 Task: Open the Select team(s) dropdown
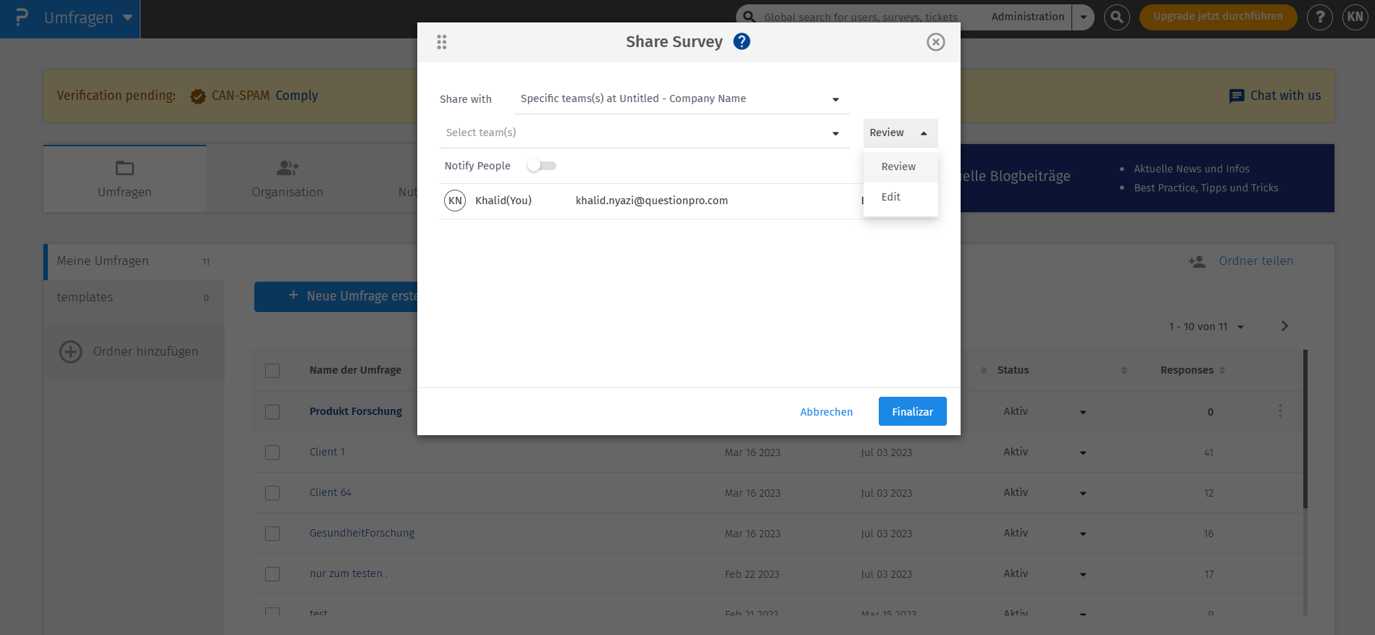pos(644,133)
